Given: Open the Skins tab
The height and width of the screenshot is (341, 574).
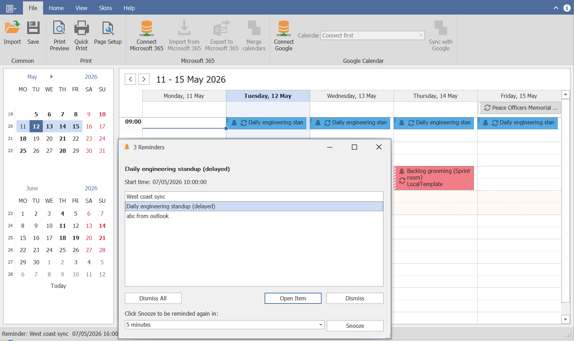Looking at the screenshot, I should (105, 8).
